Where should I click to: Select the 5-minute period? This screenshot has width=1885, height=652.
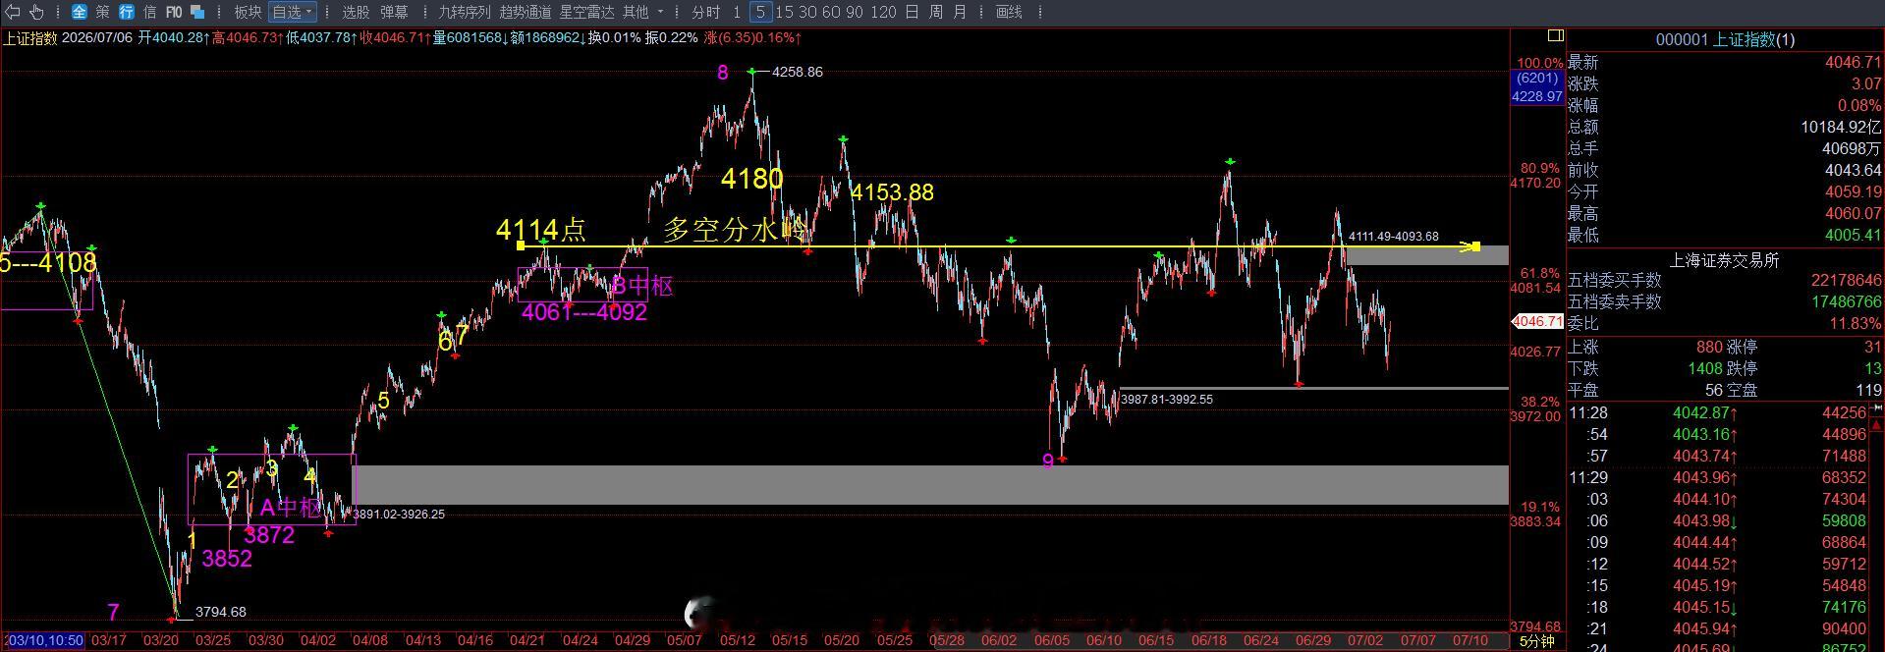(x=760, y=12)
